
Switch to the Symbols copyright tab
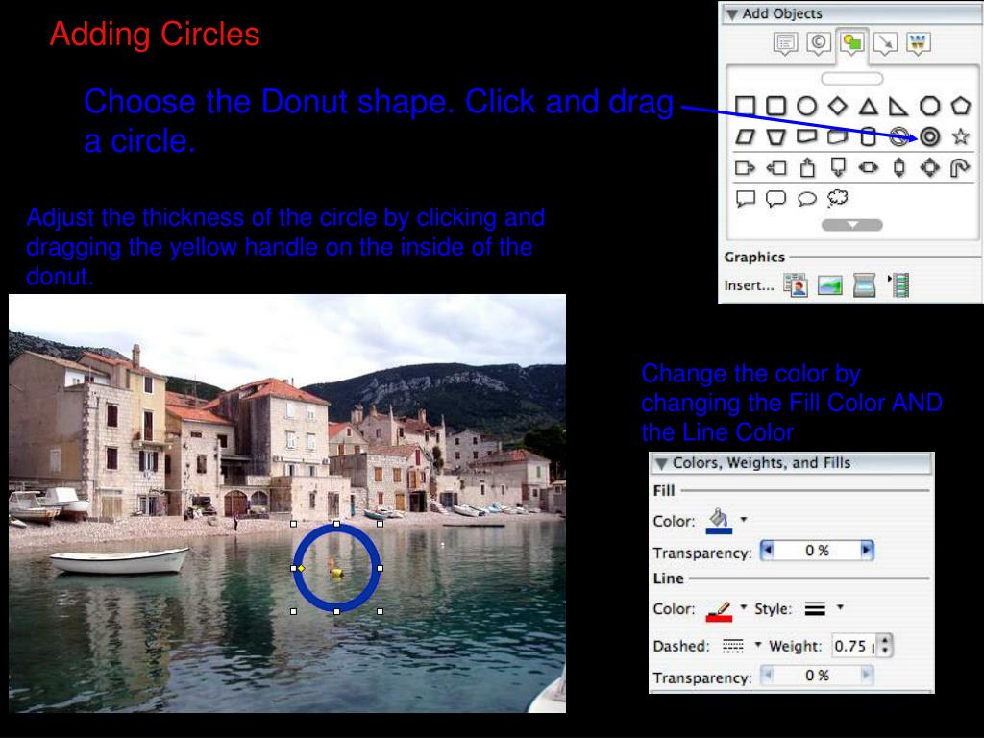pos(819,43)
